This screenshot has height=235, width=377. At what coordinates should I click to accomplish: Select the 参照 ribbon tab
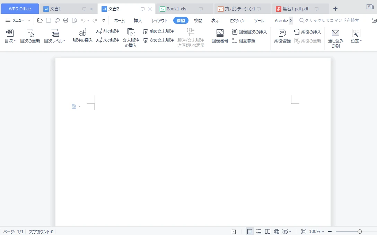point(181,21)
